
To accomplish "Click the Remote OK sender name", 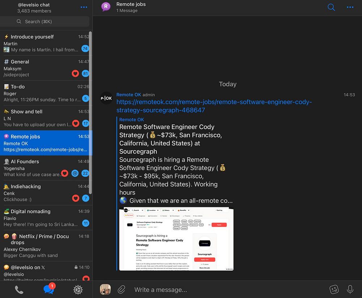I will (129, 94).
